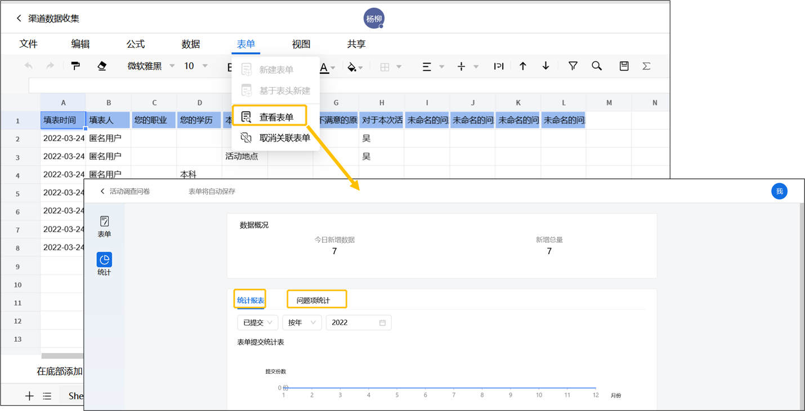Click the filter funnel icon
Viewport: 805px width, 411px height.
click(573, 66)
